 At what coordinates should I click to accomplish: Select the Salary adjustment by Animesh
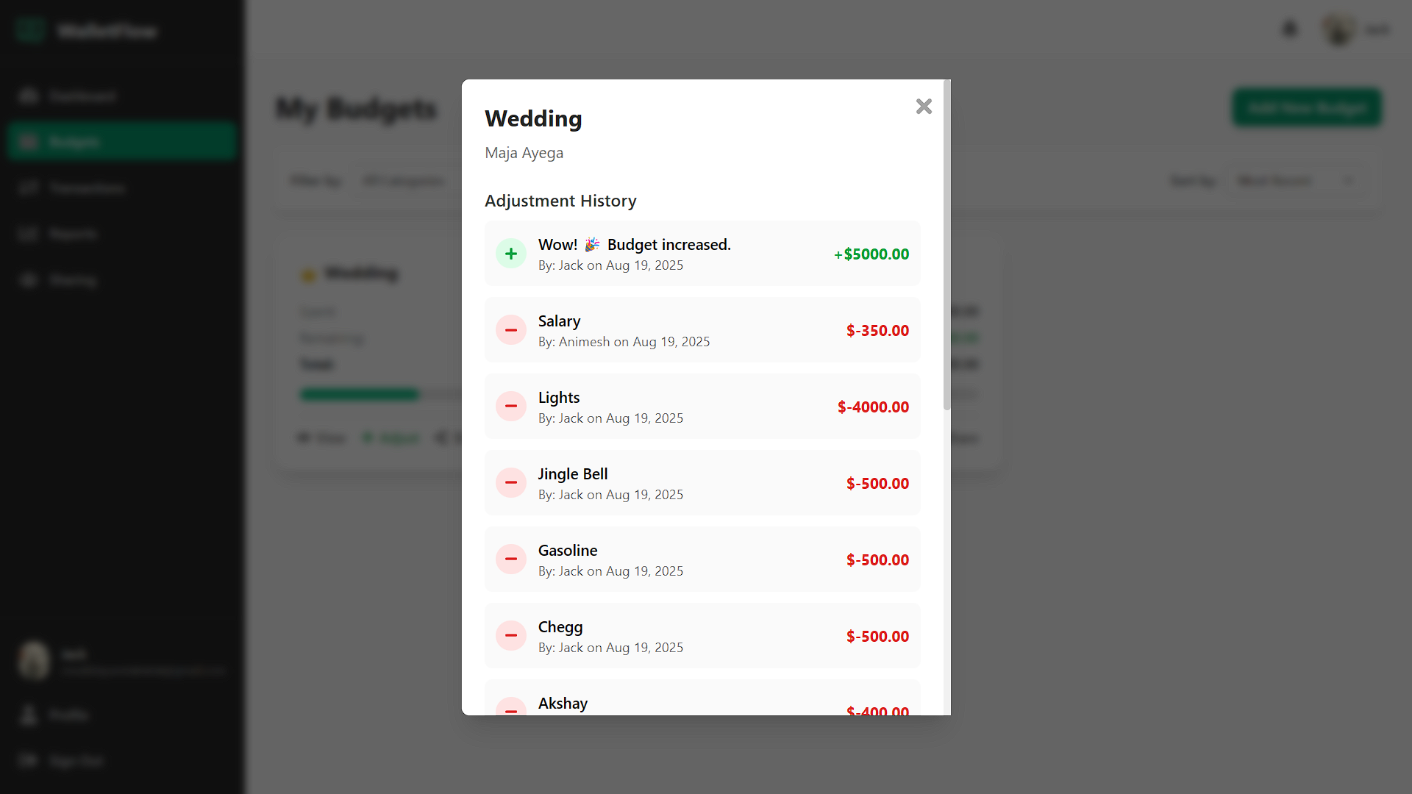(x=702, y=330)
